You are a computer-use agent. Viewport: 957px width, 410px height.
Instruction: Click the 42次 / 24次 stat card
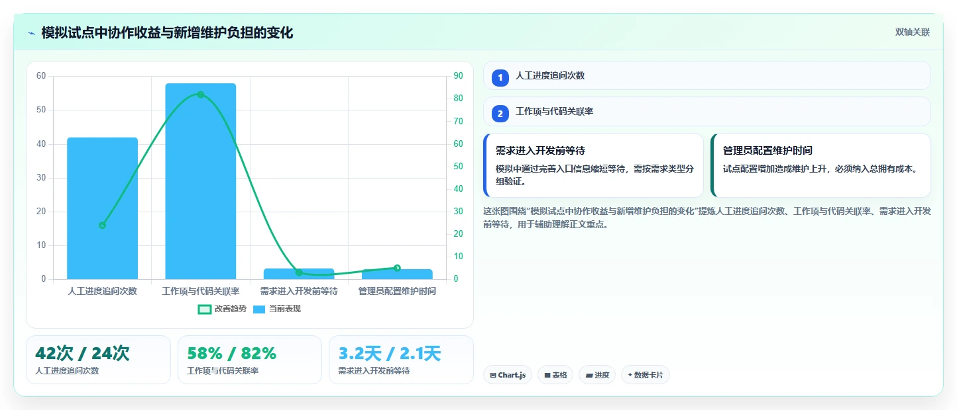[x=98, y=360]
